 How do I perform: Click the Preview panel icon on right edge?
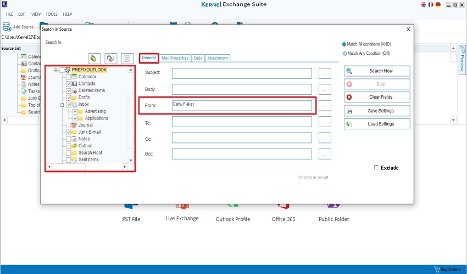(x=462, y=49)
